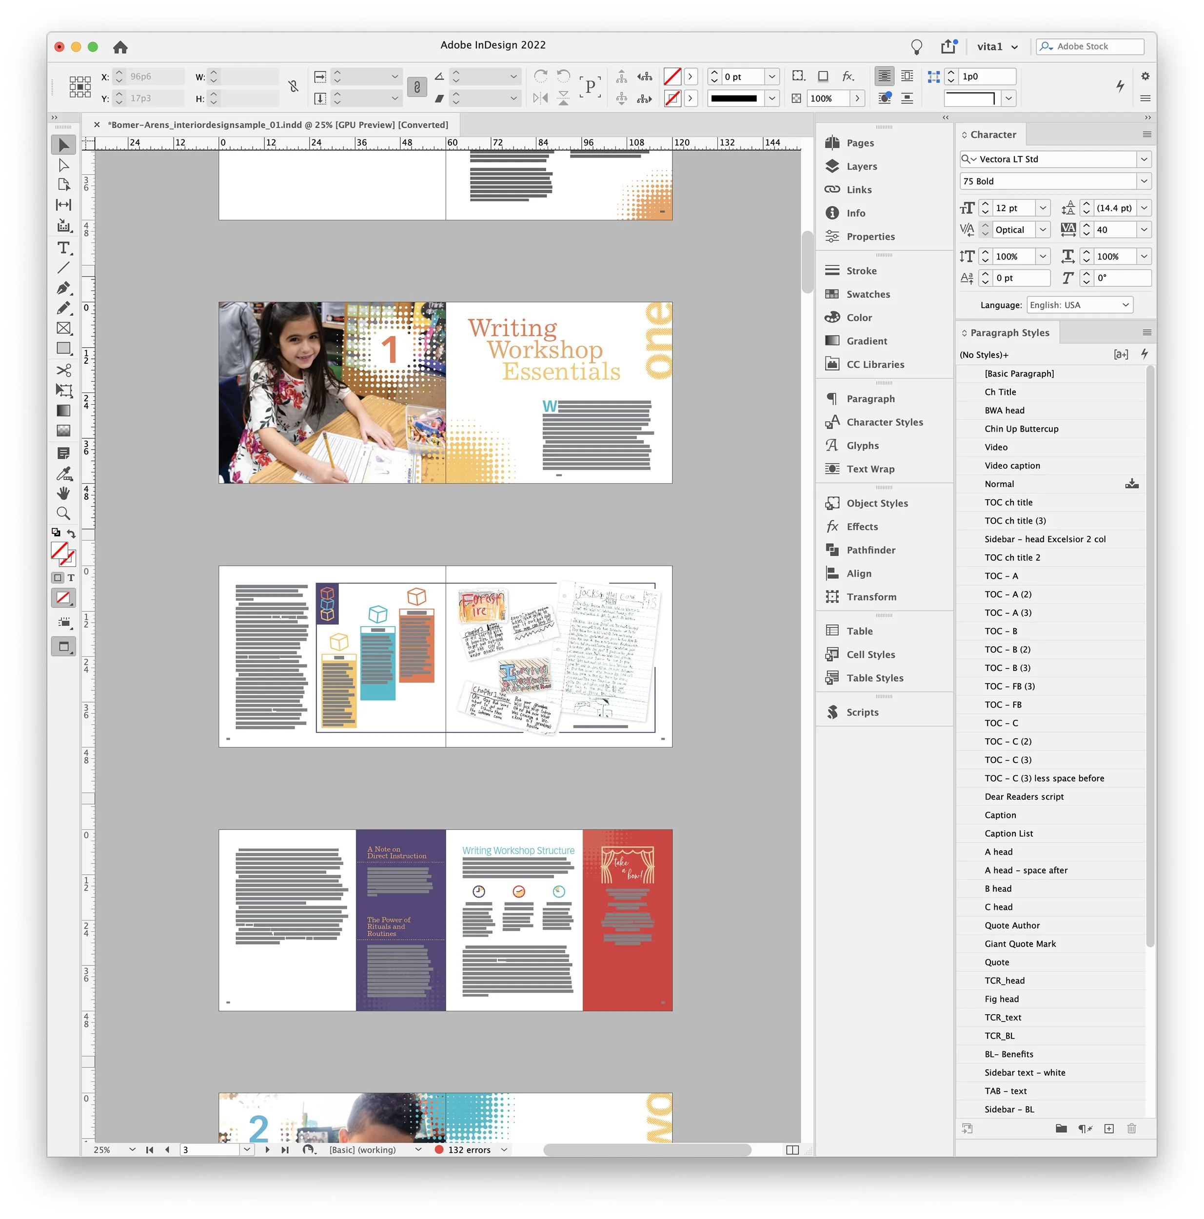Toggle constrain proportions chain icon
The width and height of the screenshot is (1204, 1219).
(293, 86)
